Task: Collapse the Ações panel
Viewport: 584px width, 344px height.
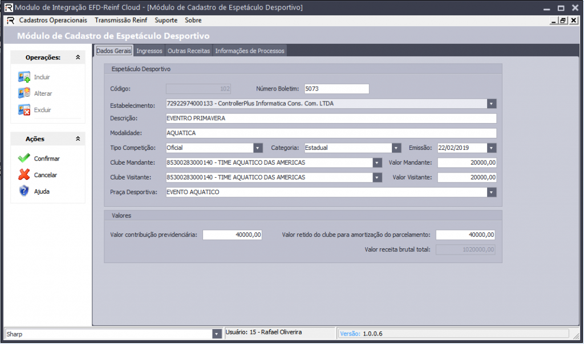Action: (78, 139)
